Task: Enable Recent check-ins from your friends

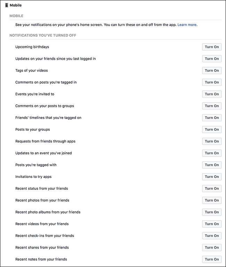Action: tap(212, 236)
